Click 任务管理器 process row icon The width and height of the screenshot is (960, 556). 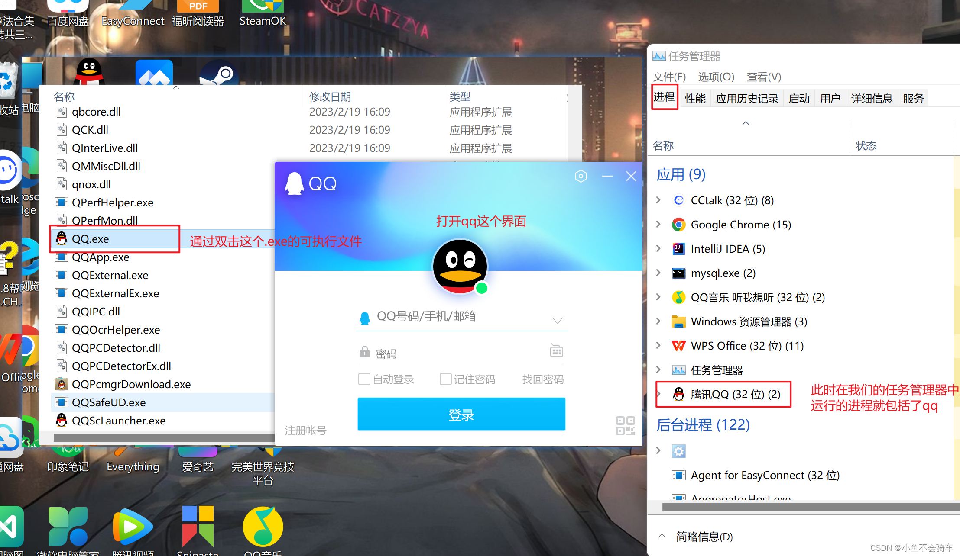point(678,370)
